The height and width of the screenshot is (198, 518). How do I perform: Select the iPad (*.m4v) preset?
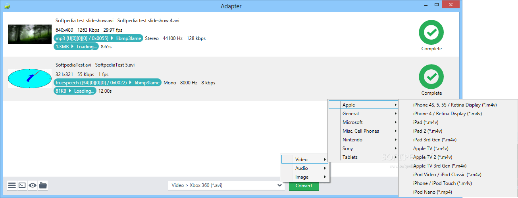point(458,122)
